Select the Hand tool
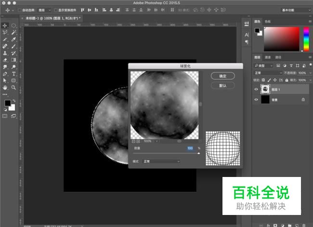 coord(5,88)
